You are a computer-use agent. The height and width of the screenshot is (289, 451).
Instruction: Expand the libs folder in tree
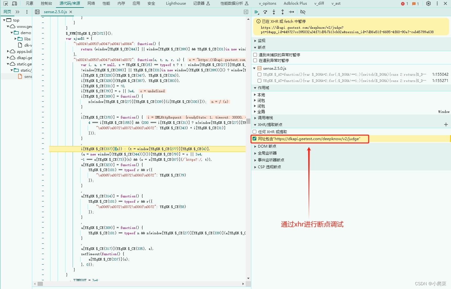(x=16, y=39)
